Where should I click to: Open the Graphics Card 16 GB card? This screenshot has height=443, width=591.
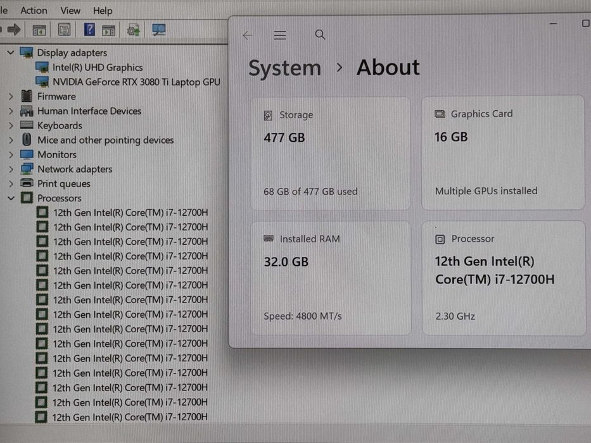pyautogui.click(x=503, y=152)
